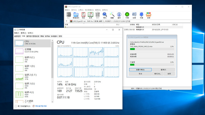
Task: Click the resource monitor icon in Task Manager footer
Action: [34, 106]
